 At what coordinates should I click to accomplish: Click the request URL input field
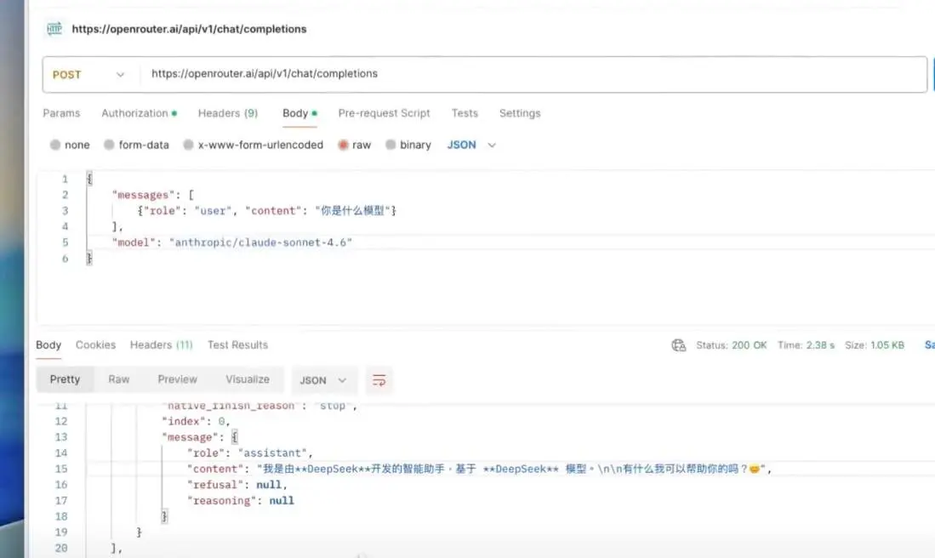point(533,74)
